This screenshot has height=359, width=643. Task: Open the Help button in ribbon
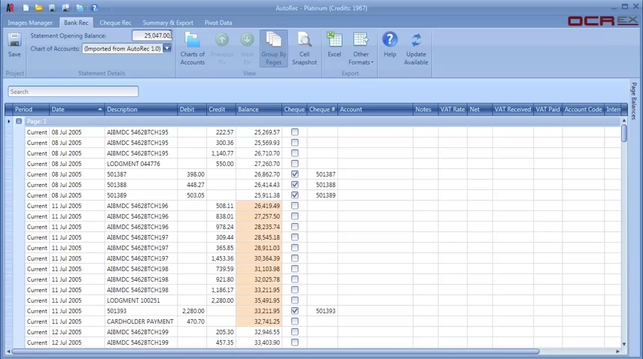389,44
